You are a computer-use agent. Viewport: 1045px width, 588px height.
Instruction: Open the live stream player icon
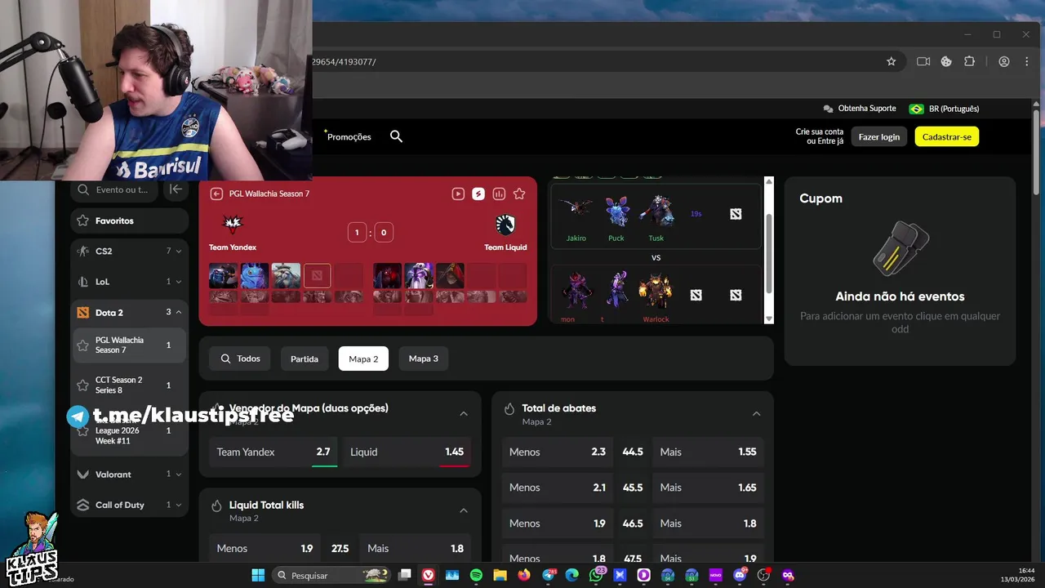pyautogui.click(x=458, y=194)
